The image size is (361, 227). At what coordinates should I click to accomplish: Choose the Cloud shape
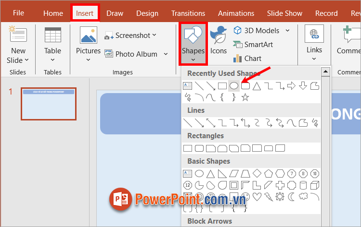point(303,196)
